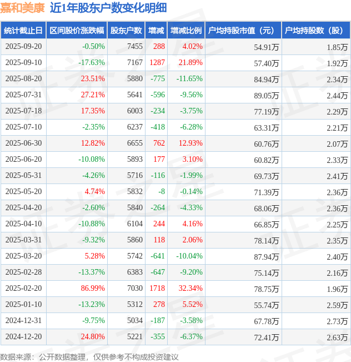Select the 2025-06-30 date cell

[x=23, y=143]
